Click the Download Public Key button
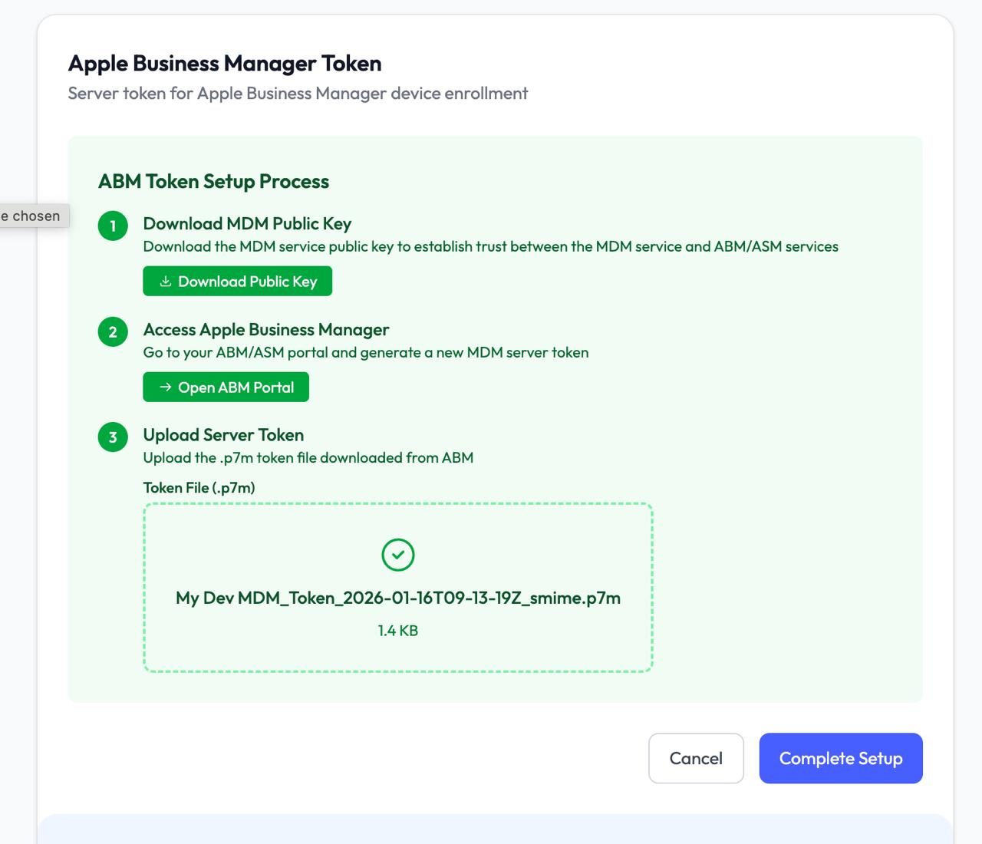 point(237,281)
